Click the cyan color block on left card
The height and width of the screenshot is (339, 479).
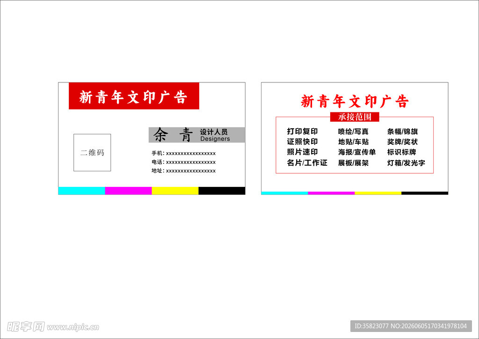pos(81,191)
